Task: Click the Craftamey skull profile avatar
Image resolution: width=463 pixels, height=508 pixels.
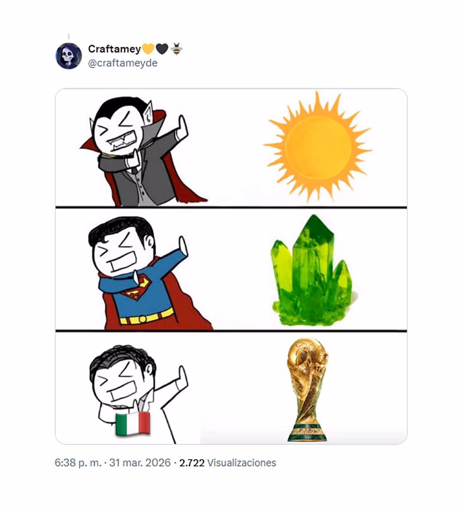Action: pos(69,56)
